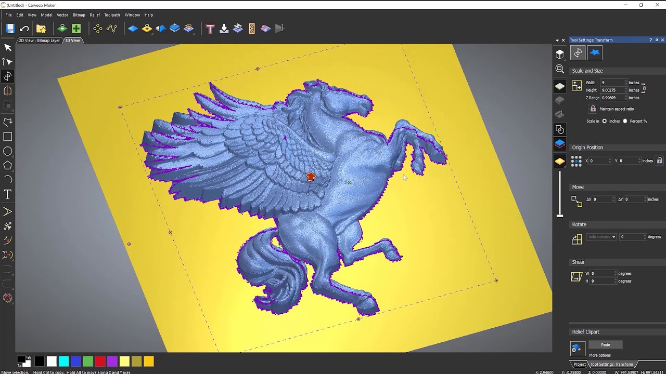The height and width of the screenshot is (374, 666).
Task: Click the Origin X input field
Action: tap(600, 161)
